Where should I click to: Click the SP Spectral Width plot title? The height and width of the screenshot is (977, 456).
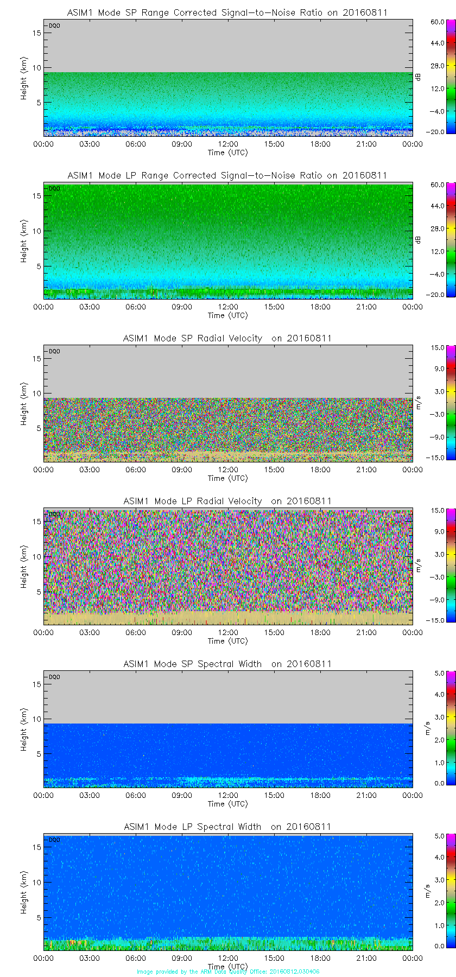click(227, 664)
